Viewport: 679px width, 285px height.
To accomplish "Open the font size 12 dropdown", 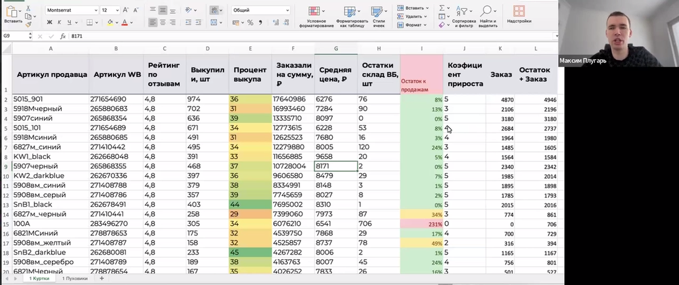I will pos(117,10).
